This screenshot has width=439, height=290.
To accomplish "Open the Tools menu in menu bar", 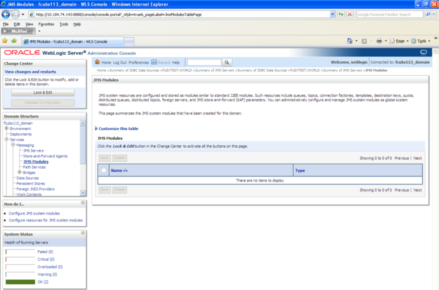I will pyautogui.click(x=64, y=24).
